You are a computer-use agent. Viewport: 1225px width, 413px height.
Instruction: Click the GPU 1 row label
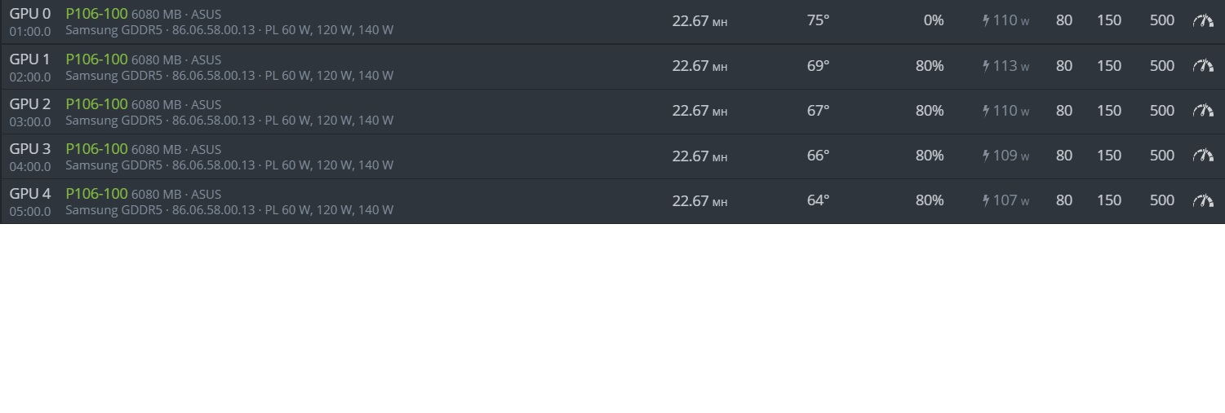tap(29, 59)
